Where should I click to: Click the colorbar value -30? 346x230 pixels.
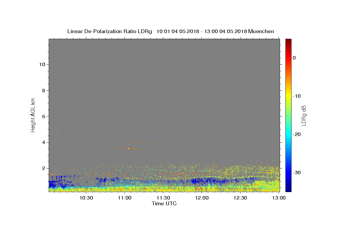(297, 172)
